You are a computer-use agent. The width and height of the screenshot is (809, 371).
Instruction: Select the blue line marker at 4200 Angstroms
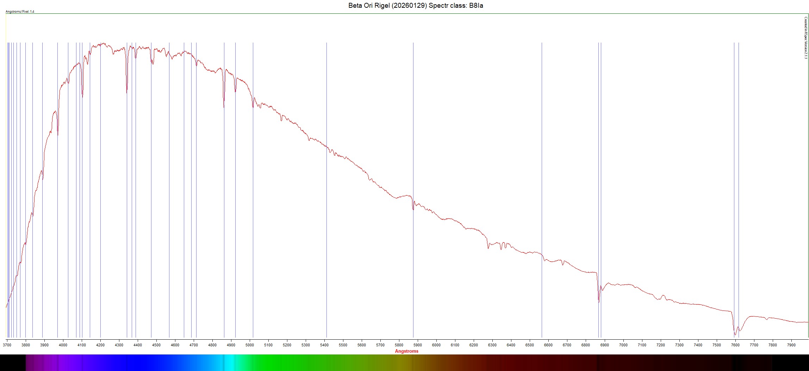[x=100, y=176]
